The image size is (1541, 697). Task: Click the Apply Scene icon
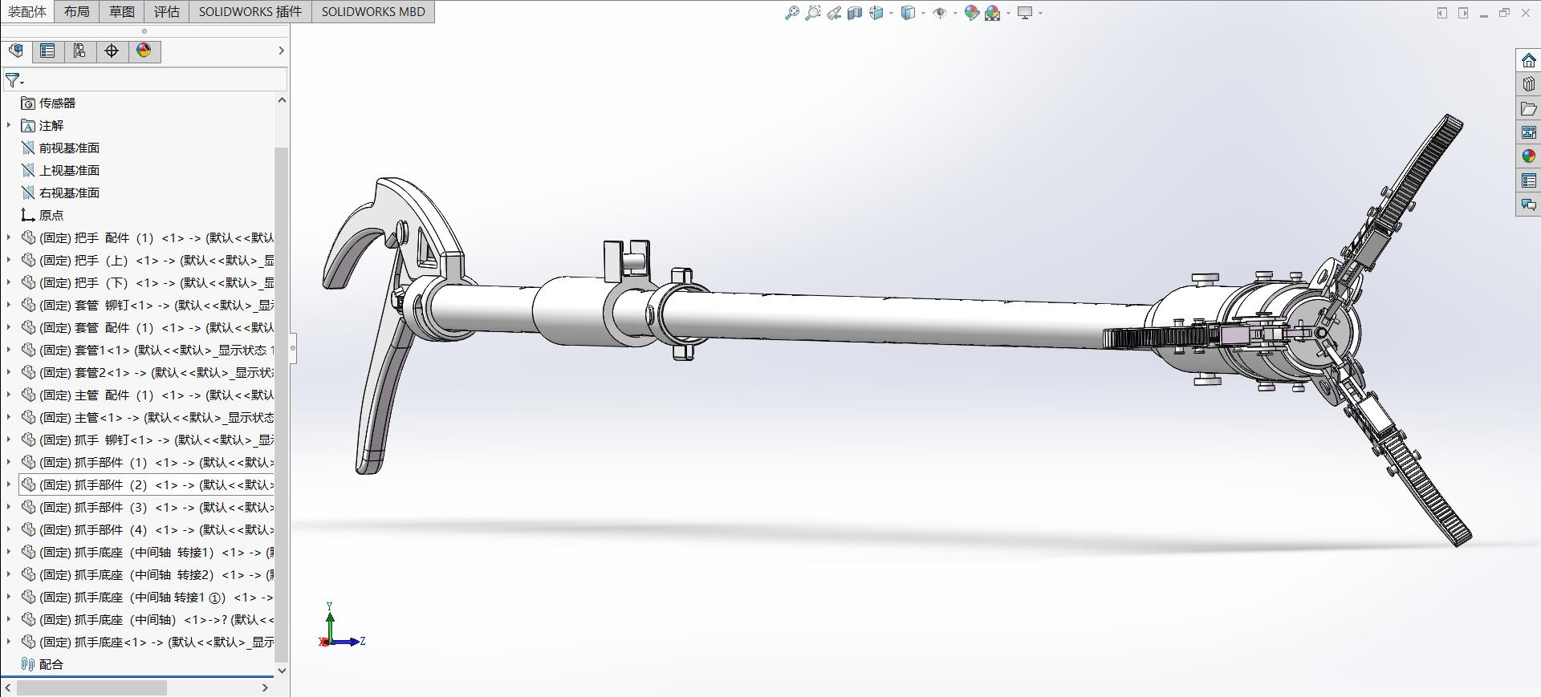click(x=993, y=13)
